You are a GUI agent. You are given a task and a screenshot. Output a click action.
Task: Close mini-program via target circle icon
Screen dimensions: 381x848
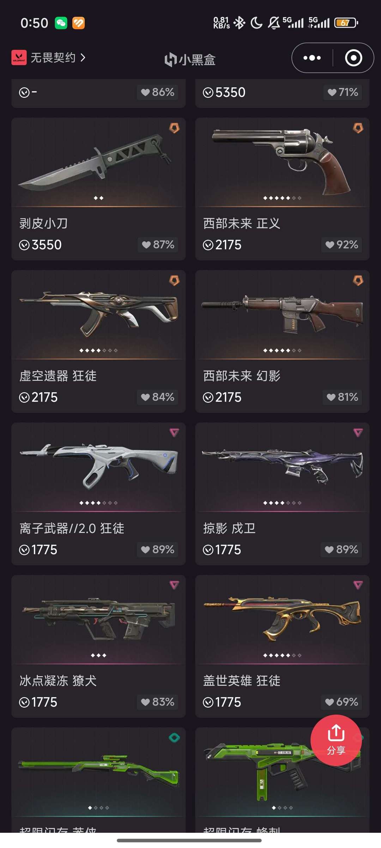coord(353,58)
